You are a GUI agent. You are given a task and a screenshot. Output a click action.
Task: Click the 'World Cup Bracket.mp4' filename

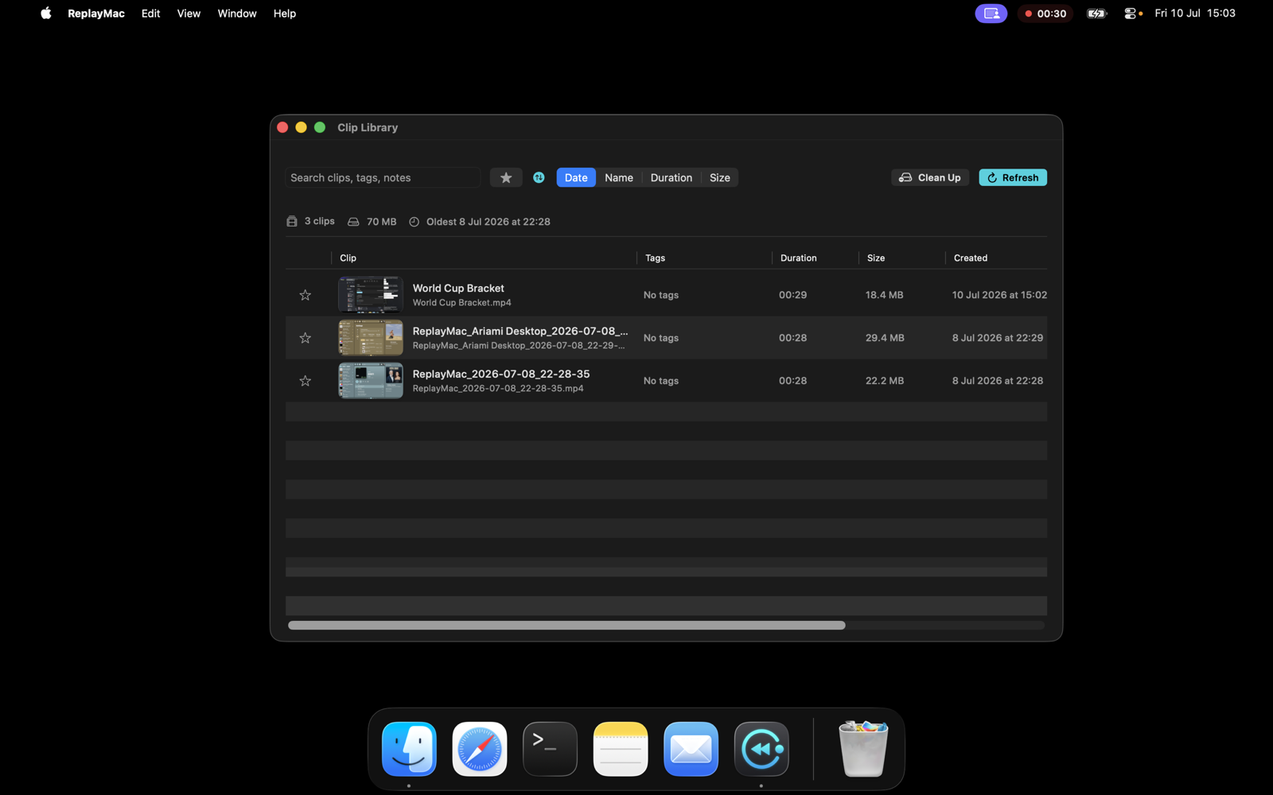coord(462,303)
